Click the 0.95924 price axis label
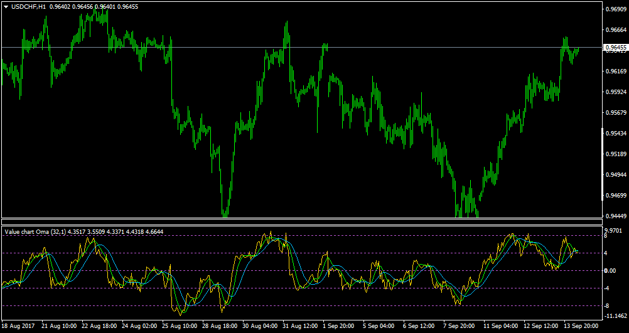629x333 pixels. pyautogui.click(x=616, y=92)
